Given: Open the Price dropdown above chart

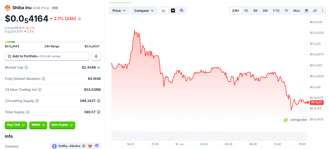Looking at the screenshot, I should pos(119,11).
